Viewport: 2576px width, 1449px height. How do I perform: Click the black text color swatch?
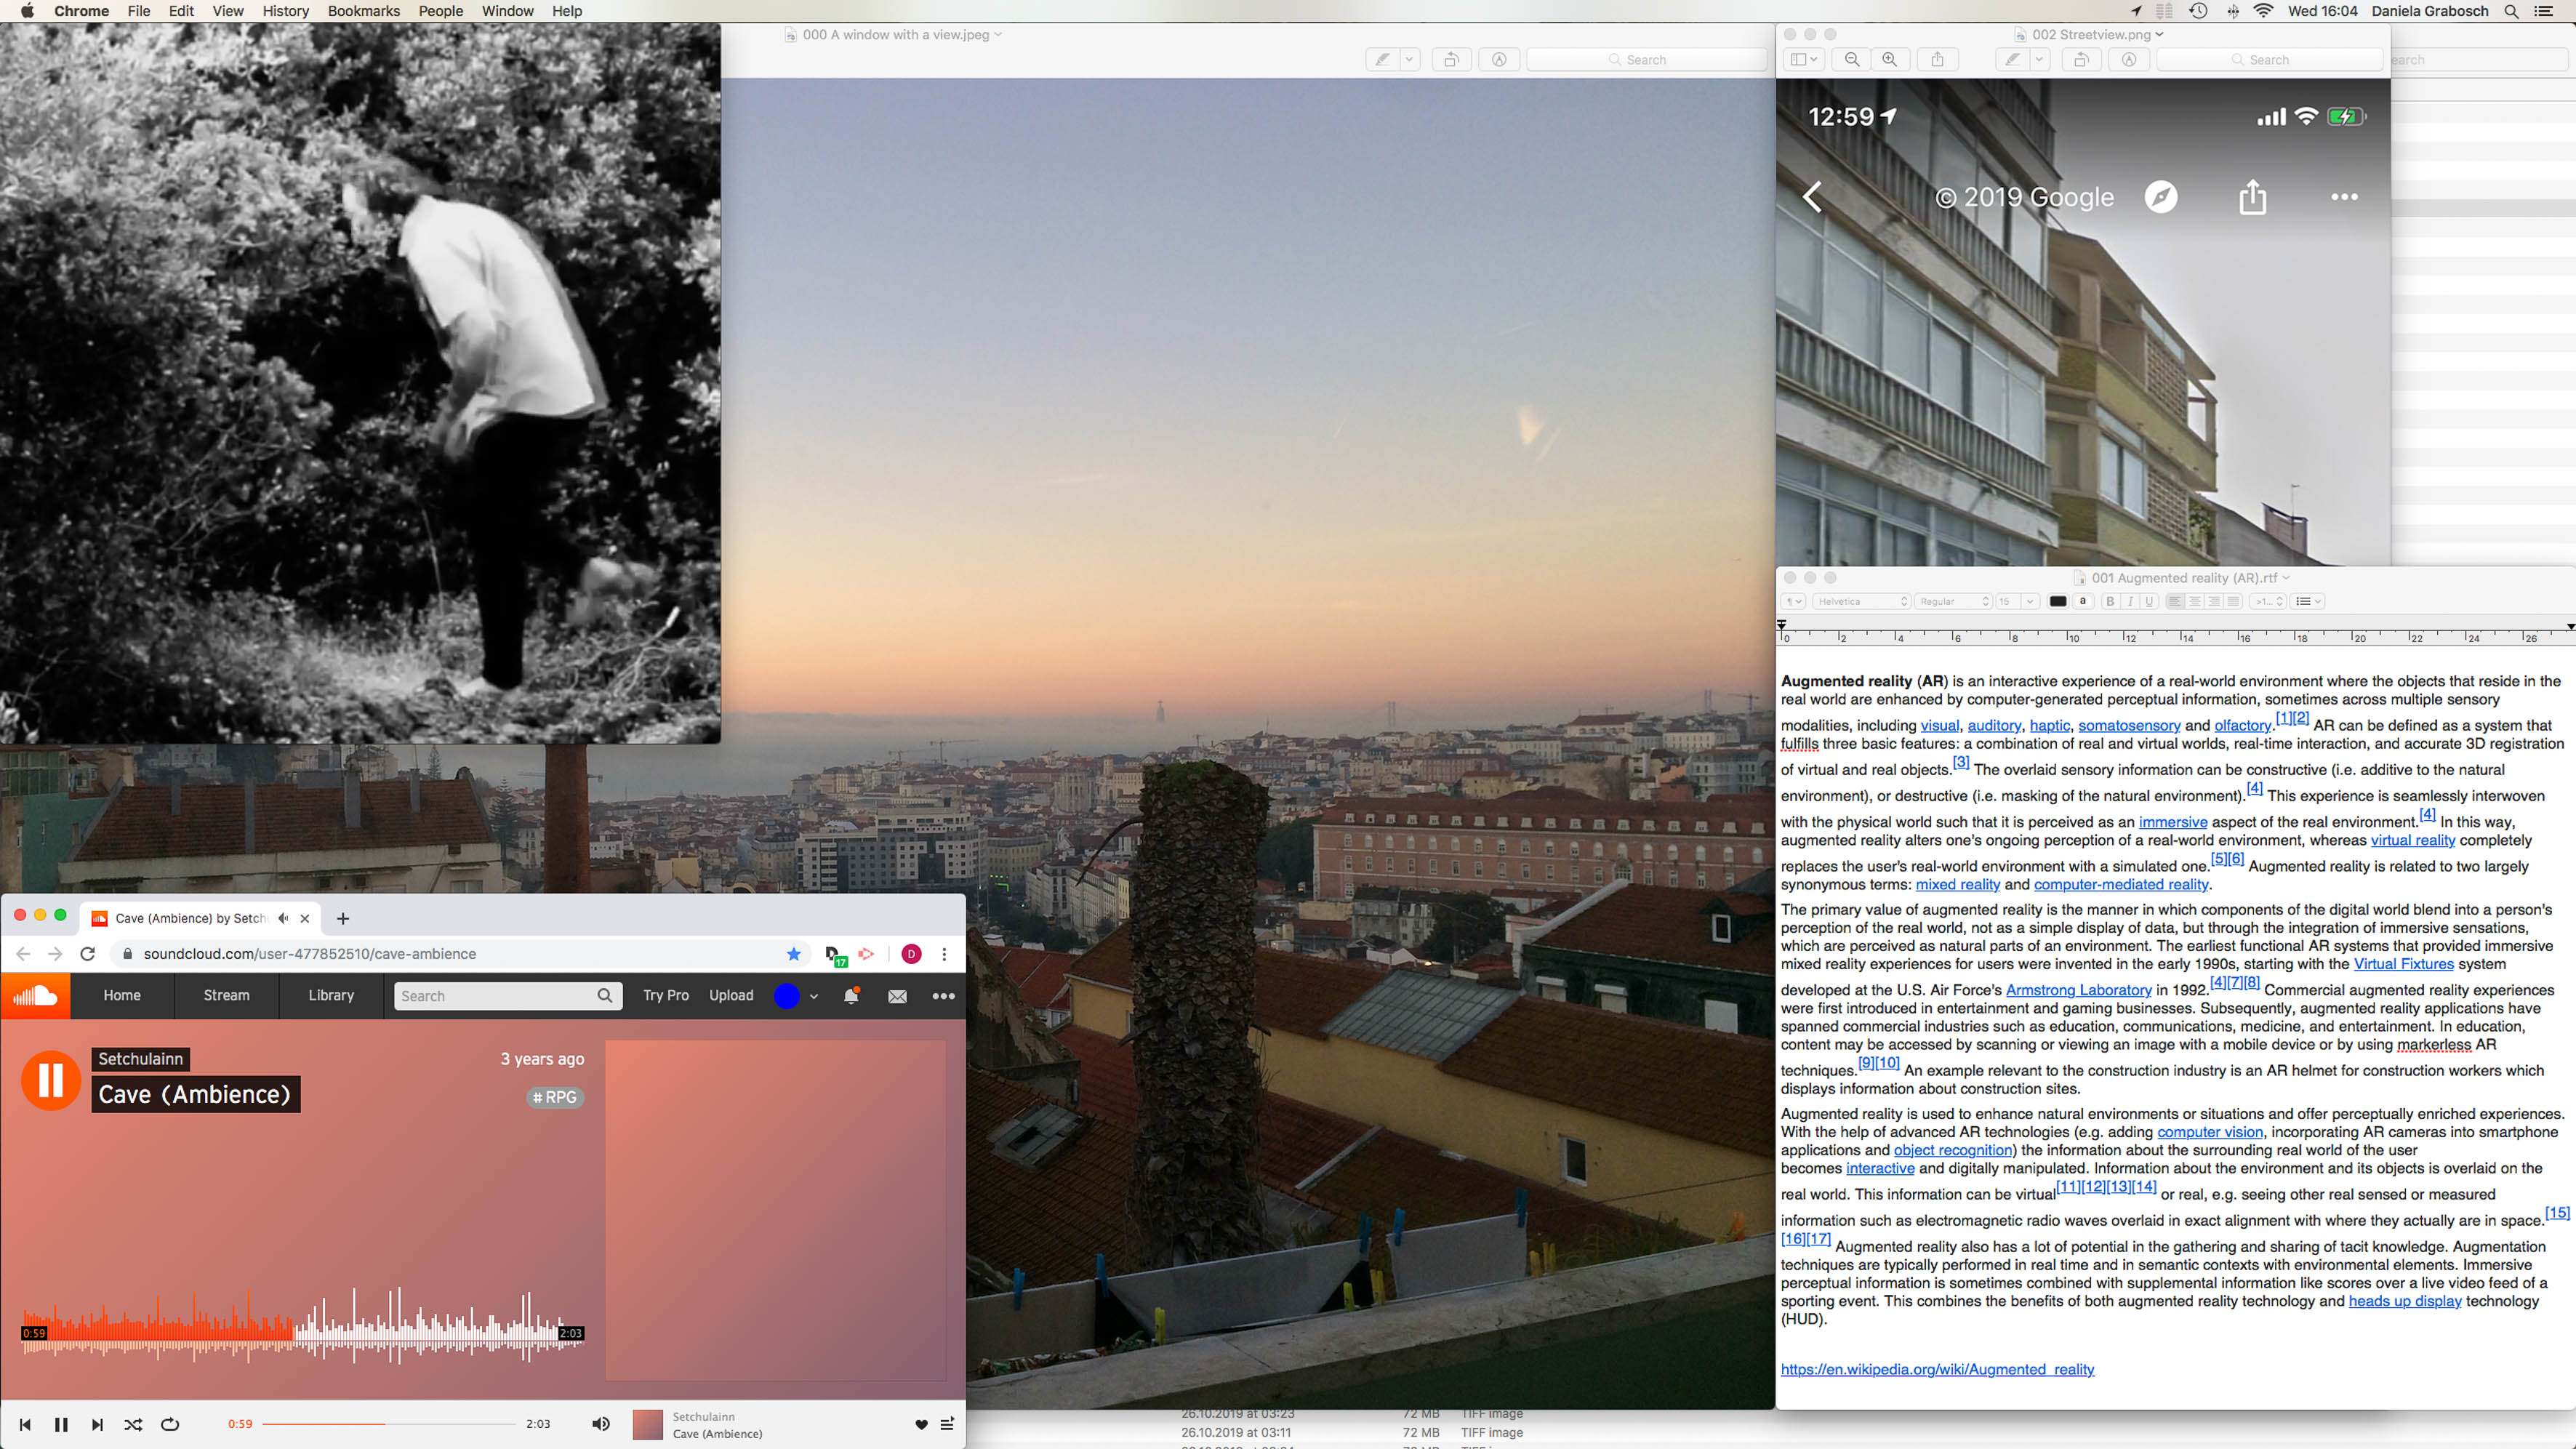click(x=2057, y=602)
